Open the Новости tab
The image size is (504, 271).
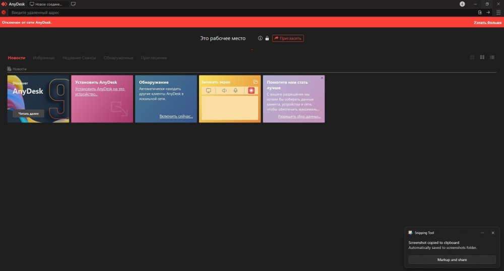[x=17, y=58]
